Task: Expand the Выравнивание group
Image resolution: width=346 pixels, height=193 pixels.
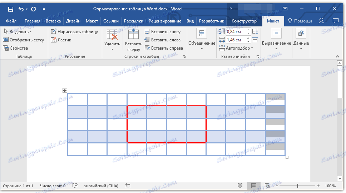Action: point(276,39)
